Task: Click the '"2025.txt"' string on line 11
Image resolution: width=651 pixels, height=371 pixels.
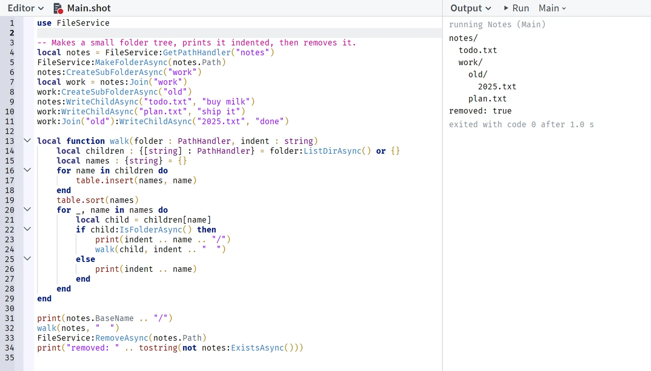Action: [x=221, y=121]
